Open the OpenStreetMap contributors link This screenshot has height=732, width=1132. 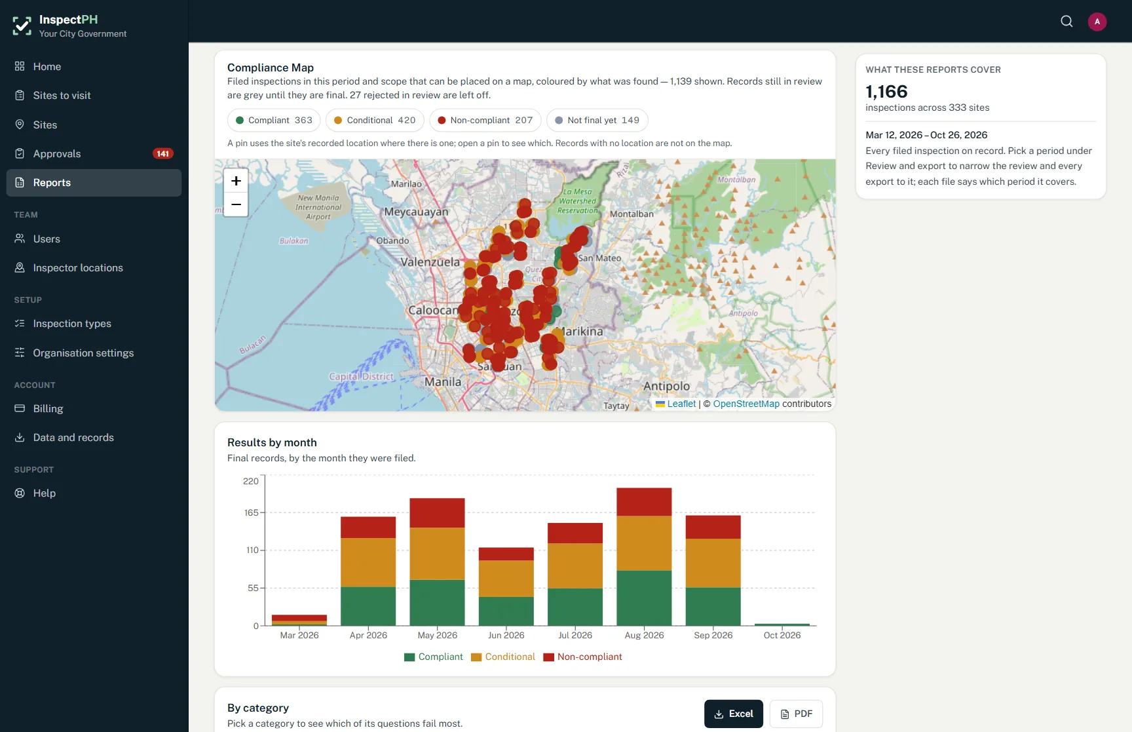click(x=746, y=404)
